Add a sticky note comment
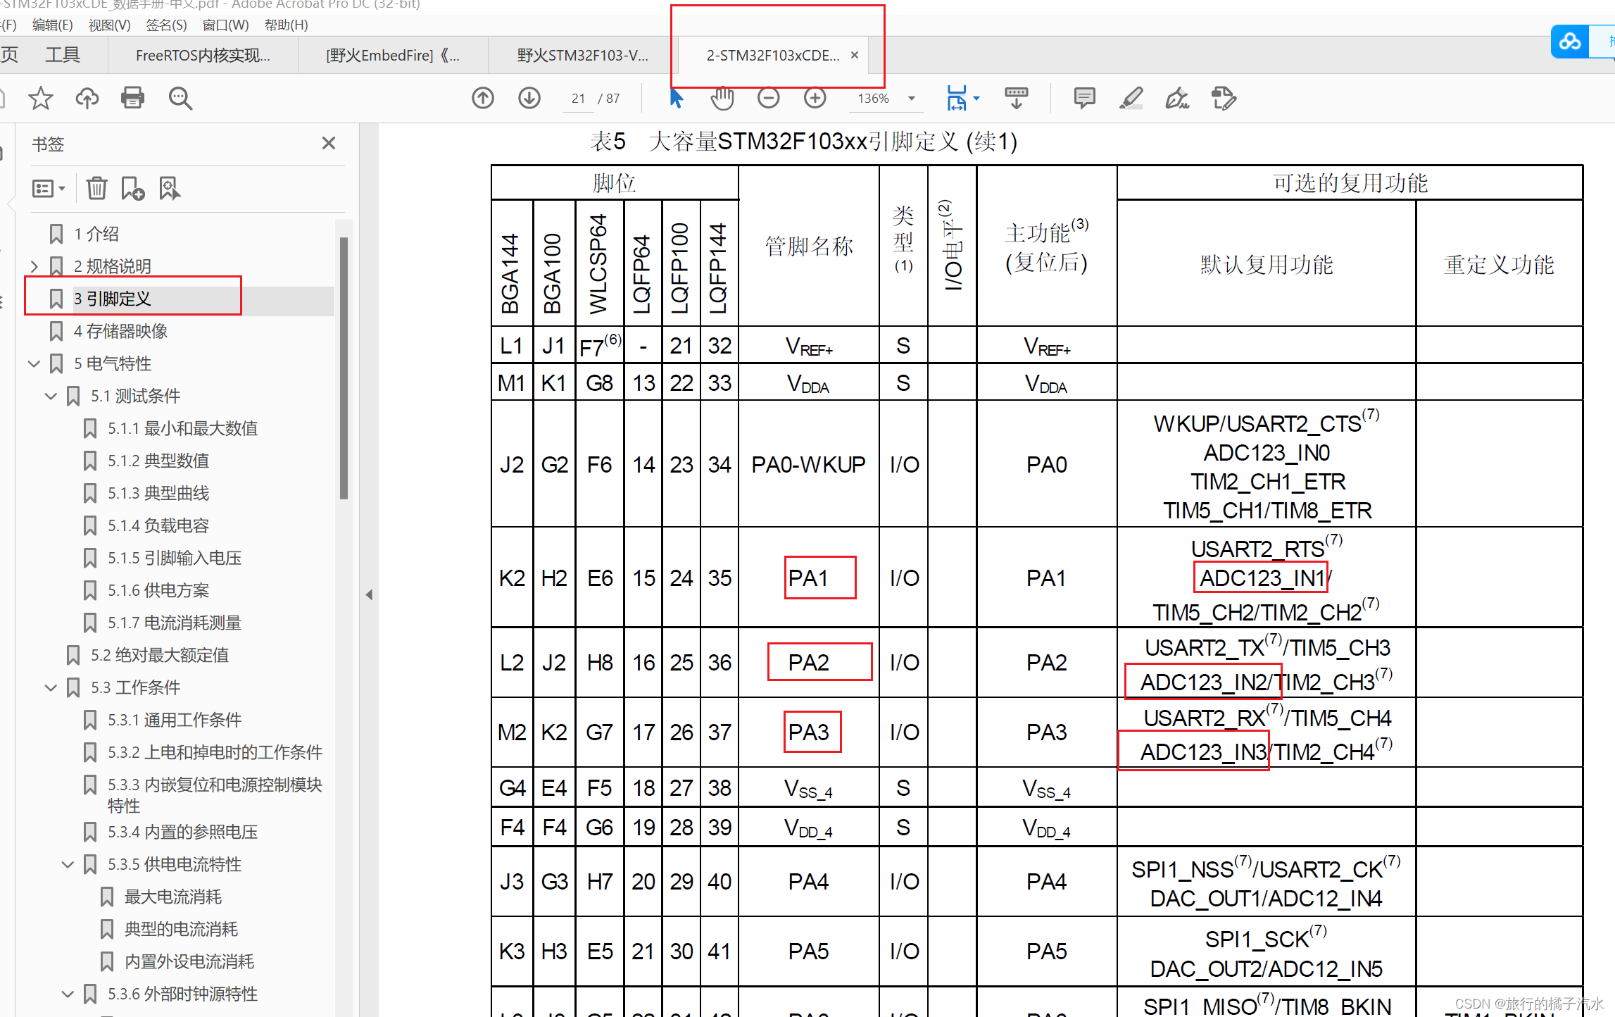Image resolution: width=1615 pixels, height=1017 pixels. 1084,98
